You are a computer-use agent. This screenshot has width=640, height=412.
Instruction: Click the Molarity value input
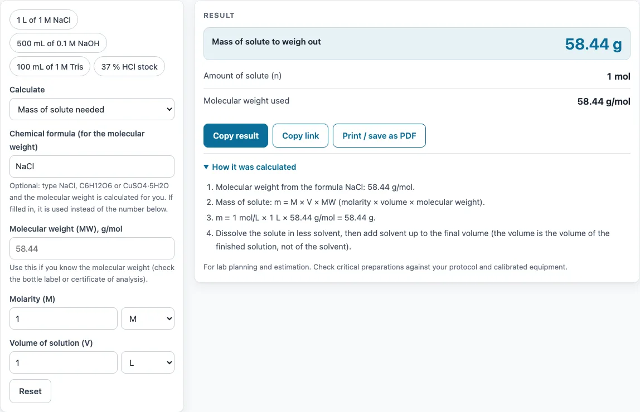click(x=63, y=318)
